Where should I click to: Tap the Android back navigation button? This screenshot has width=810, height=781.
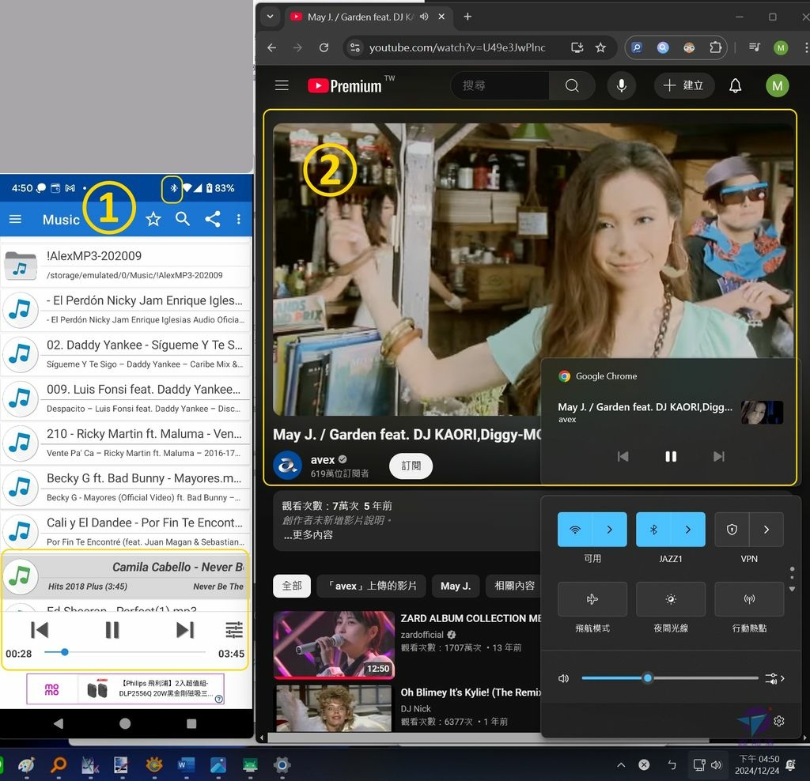tap(59, 723)
